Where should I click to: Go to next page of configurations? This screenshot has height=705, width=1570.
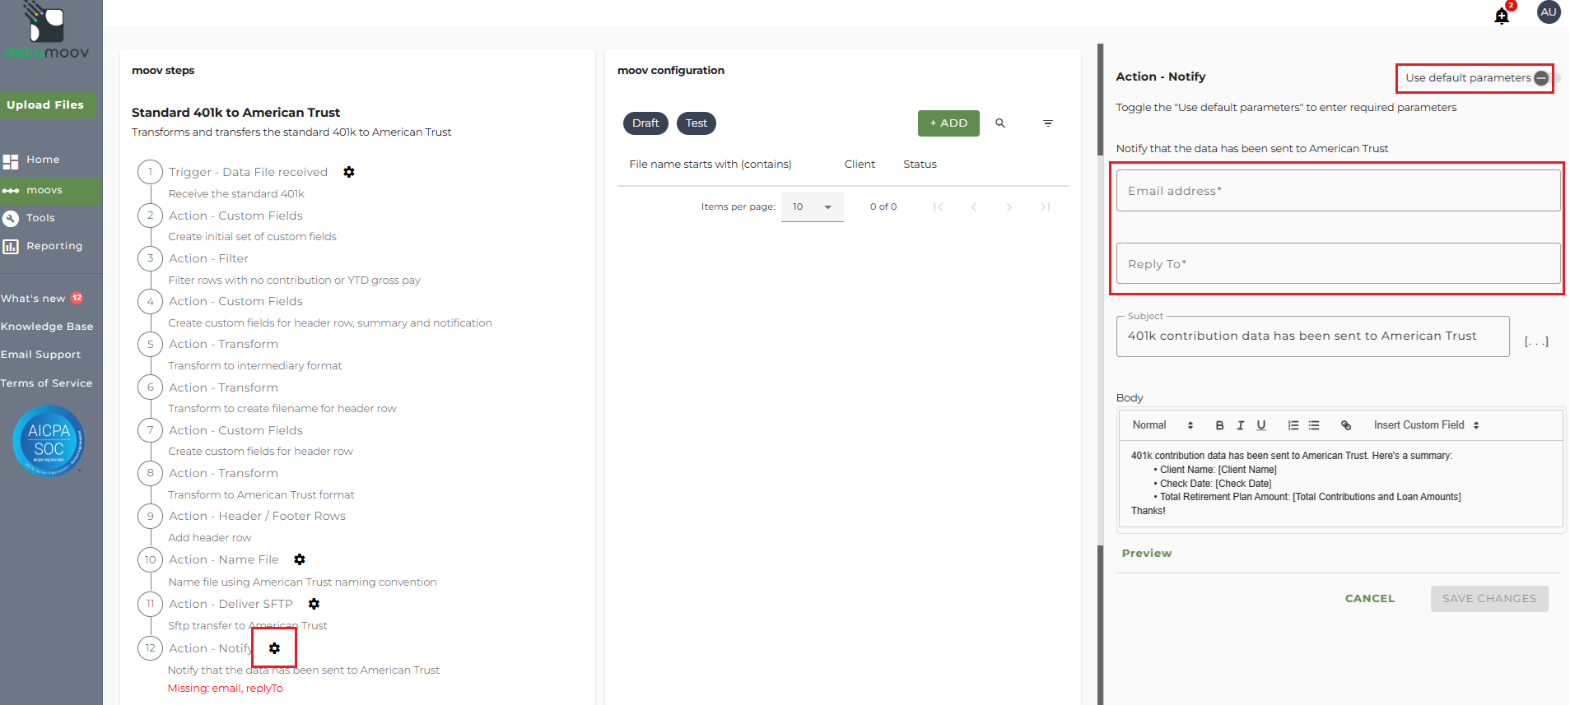click(x=1009, y=207)
